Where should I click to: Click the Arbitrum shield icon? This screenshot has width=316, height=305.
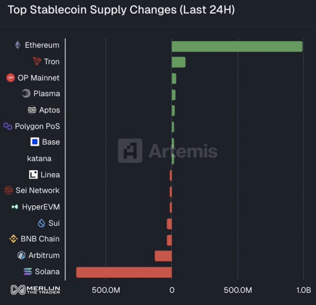pyautogui.click(x=21, y=255)
